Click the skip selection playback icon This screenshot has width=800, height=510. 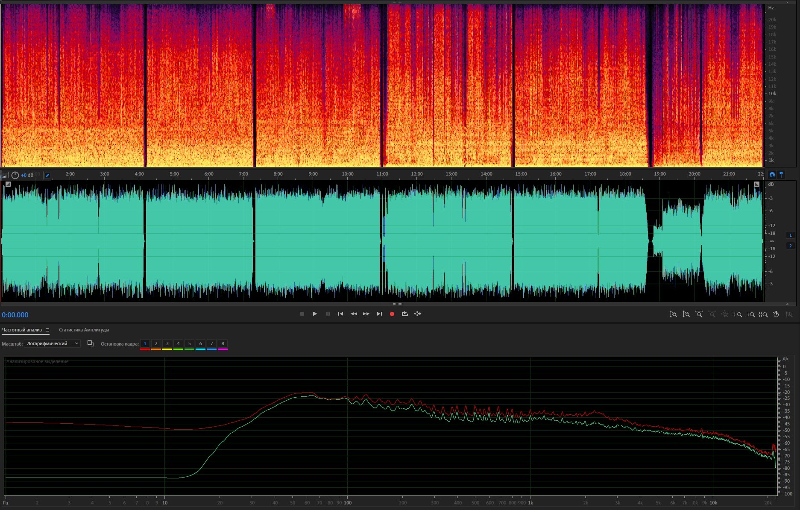click(418, 314)
